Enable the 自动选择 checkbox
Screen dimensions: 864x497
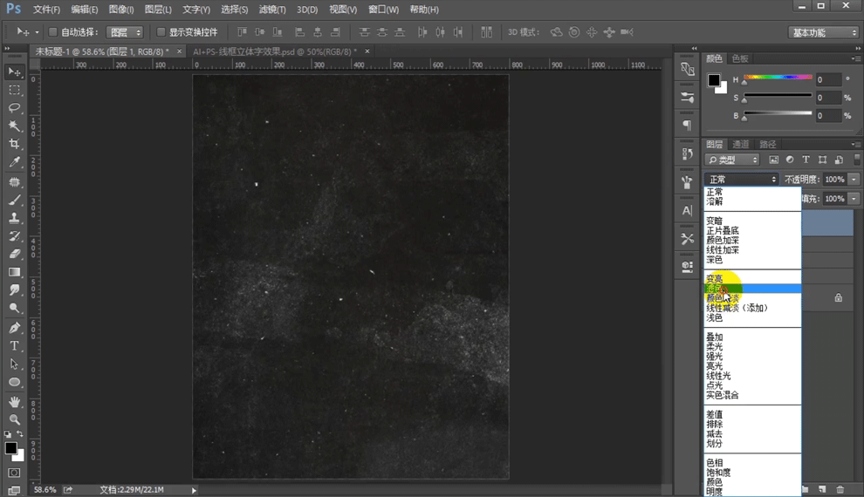52,32
